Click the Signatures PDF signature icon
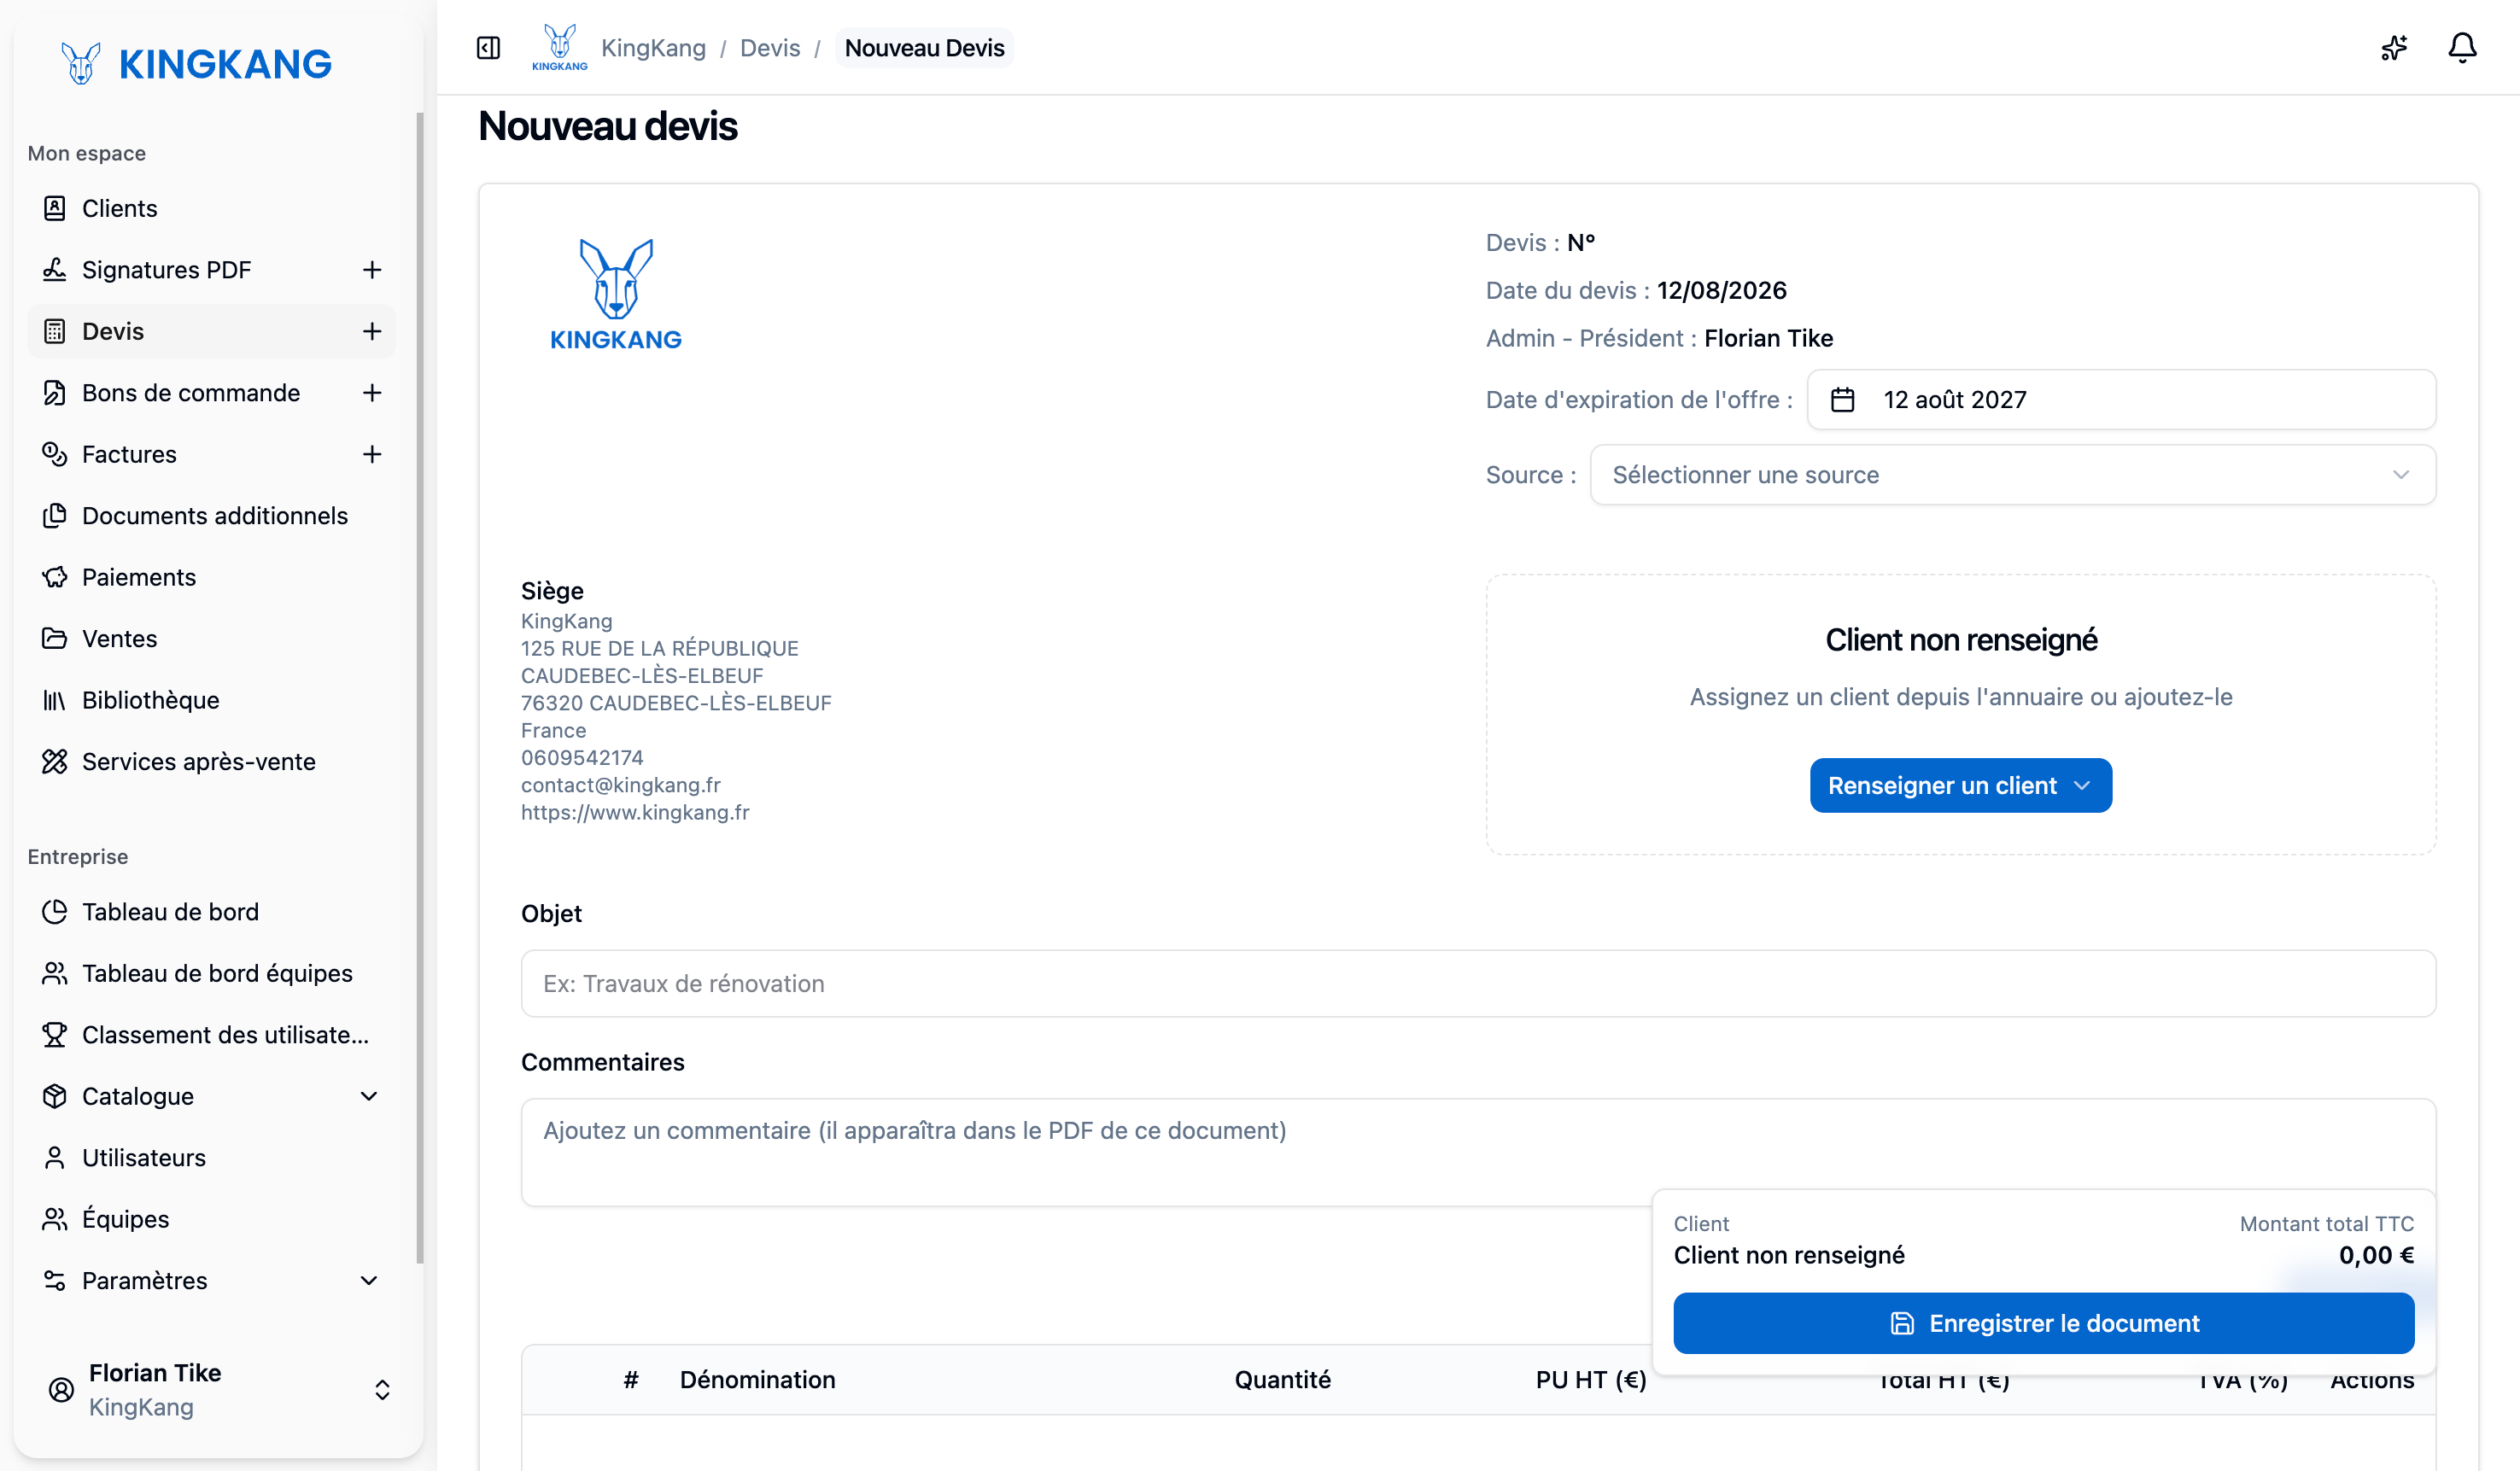The height and width of the screenshot is (1471, 2520). coord(55,269)
